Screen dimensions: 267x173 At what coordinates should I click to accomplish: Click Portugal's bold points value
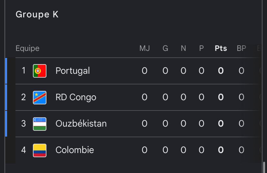pyautogui.click(x=221, y=71)
